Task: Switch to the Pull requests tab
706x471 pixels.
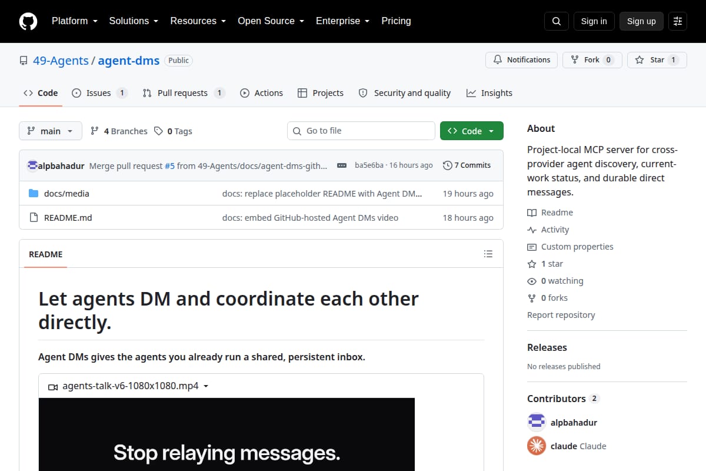Action: (x=184, y=93)
